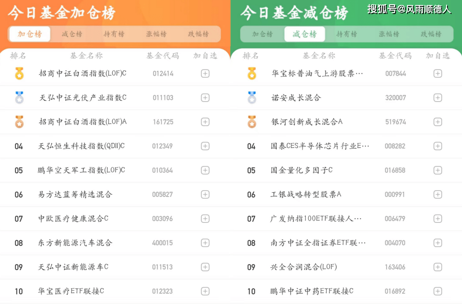This screenshot has width=462, height=304.
Task: Click gold medal icon in 加仓榜 list
Action: (19, 73)
